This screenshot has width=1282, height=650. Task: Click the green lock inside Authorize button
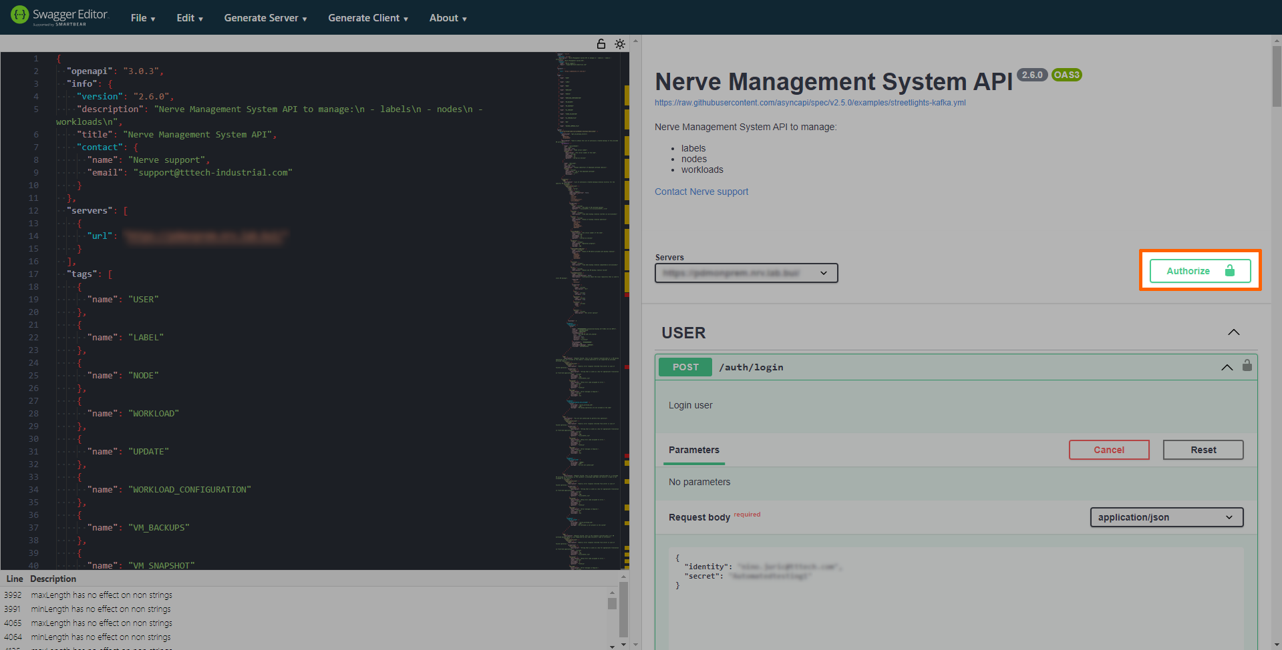click(1229, 271)
